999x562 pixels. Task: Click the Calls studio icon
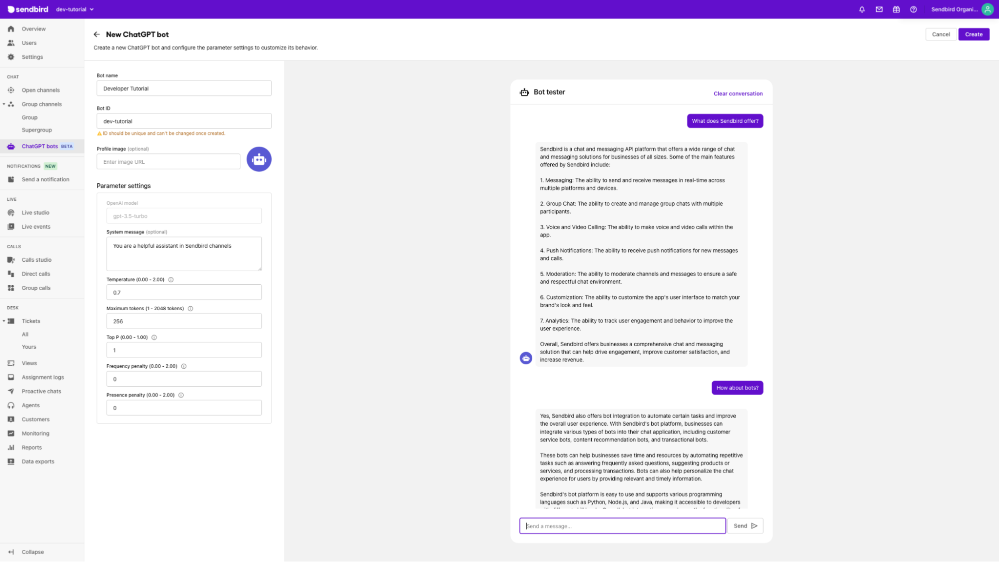point(11,260)
